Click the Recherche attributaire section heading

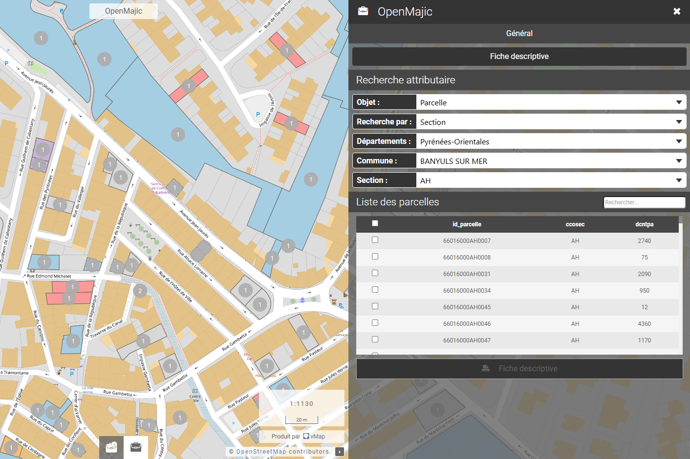pos(406,80)
